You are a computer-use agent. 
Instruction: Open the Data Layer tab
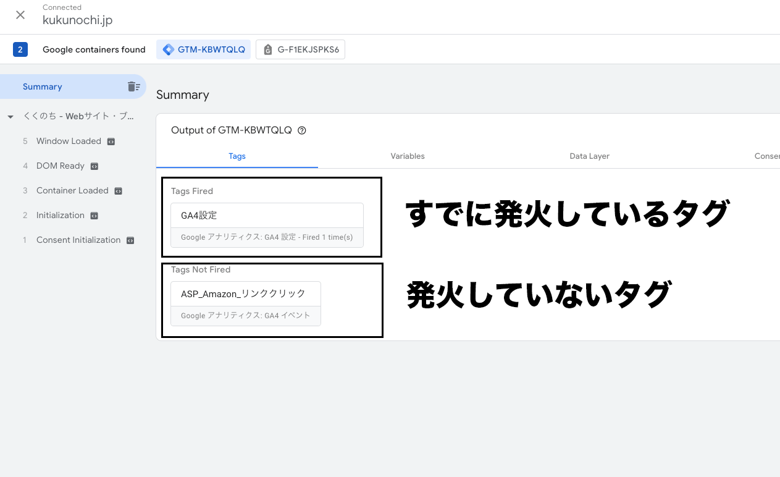click(589, 156)
